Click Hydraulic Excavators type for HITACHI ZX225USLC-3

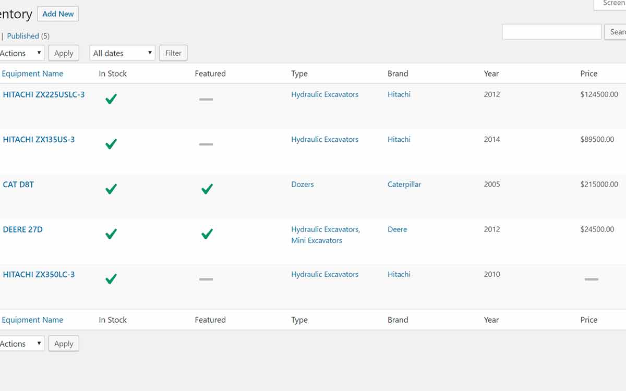point(325,94)
